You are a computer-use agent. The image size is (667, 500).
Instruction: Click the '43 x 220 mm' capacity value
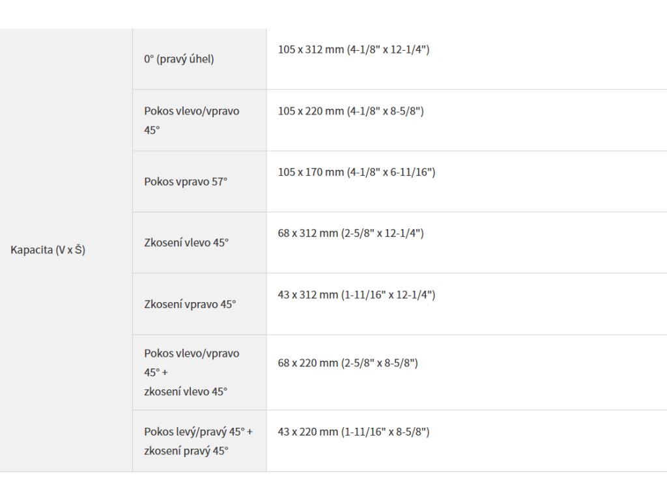pos(308,432)
